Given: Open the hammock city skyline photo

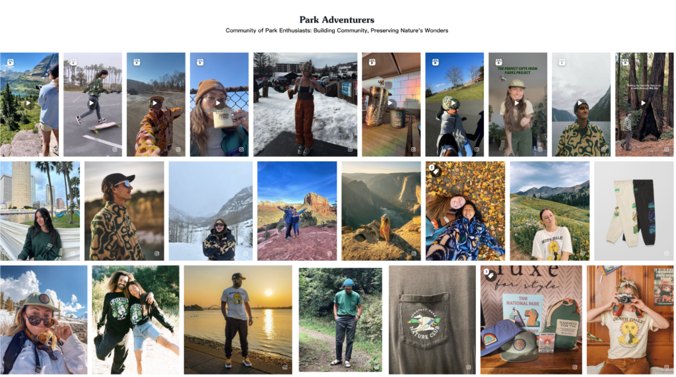Looking at the screenshot, I should [x=40, y=211].
